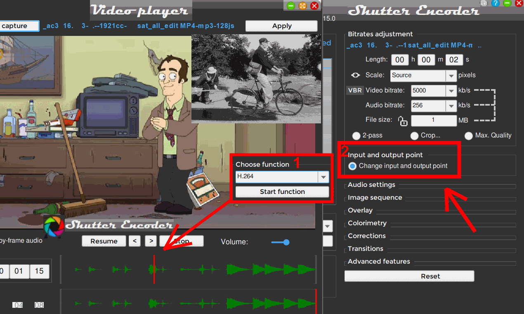524x314 pixels.
Task: Open dropdown arrow right of Stop button
Action: tap(328, 226)
